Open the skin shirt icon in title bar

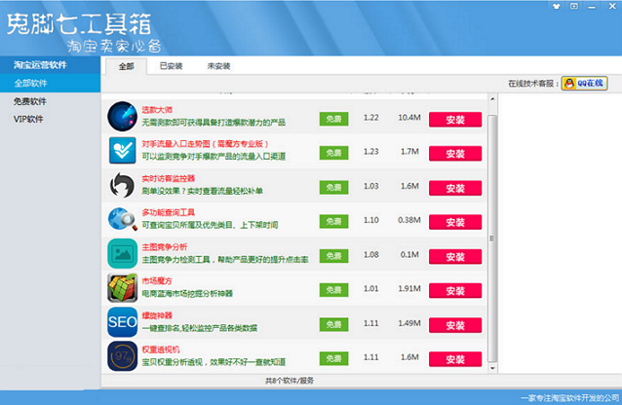pos(557,7)
